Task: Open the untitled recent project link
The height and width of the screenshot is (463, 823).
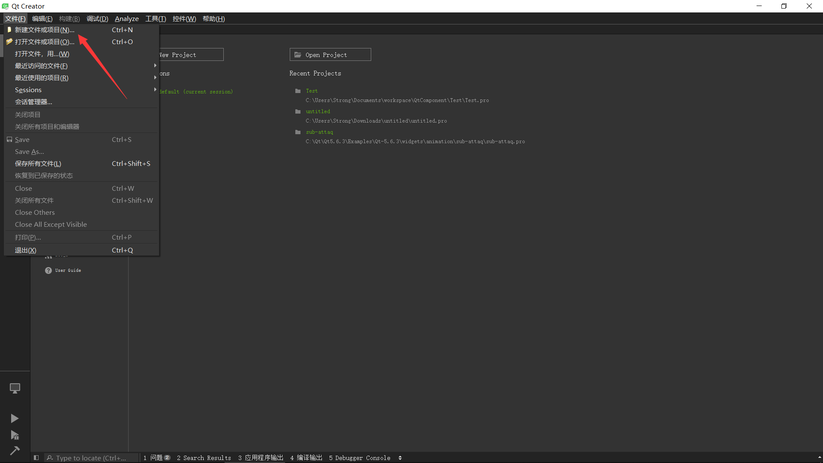Action: point(318,111)
